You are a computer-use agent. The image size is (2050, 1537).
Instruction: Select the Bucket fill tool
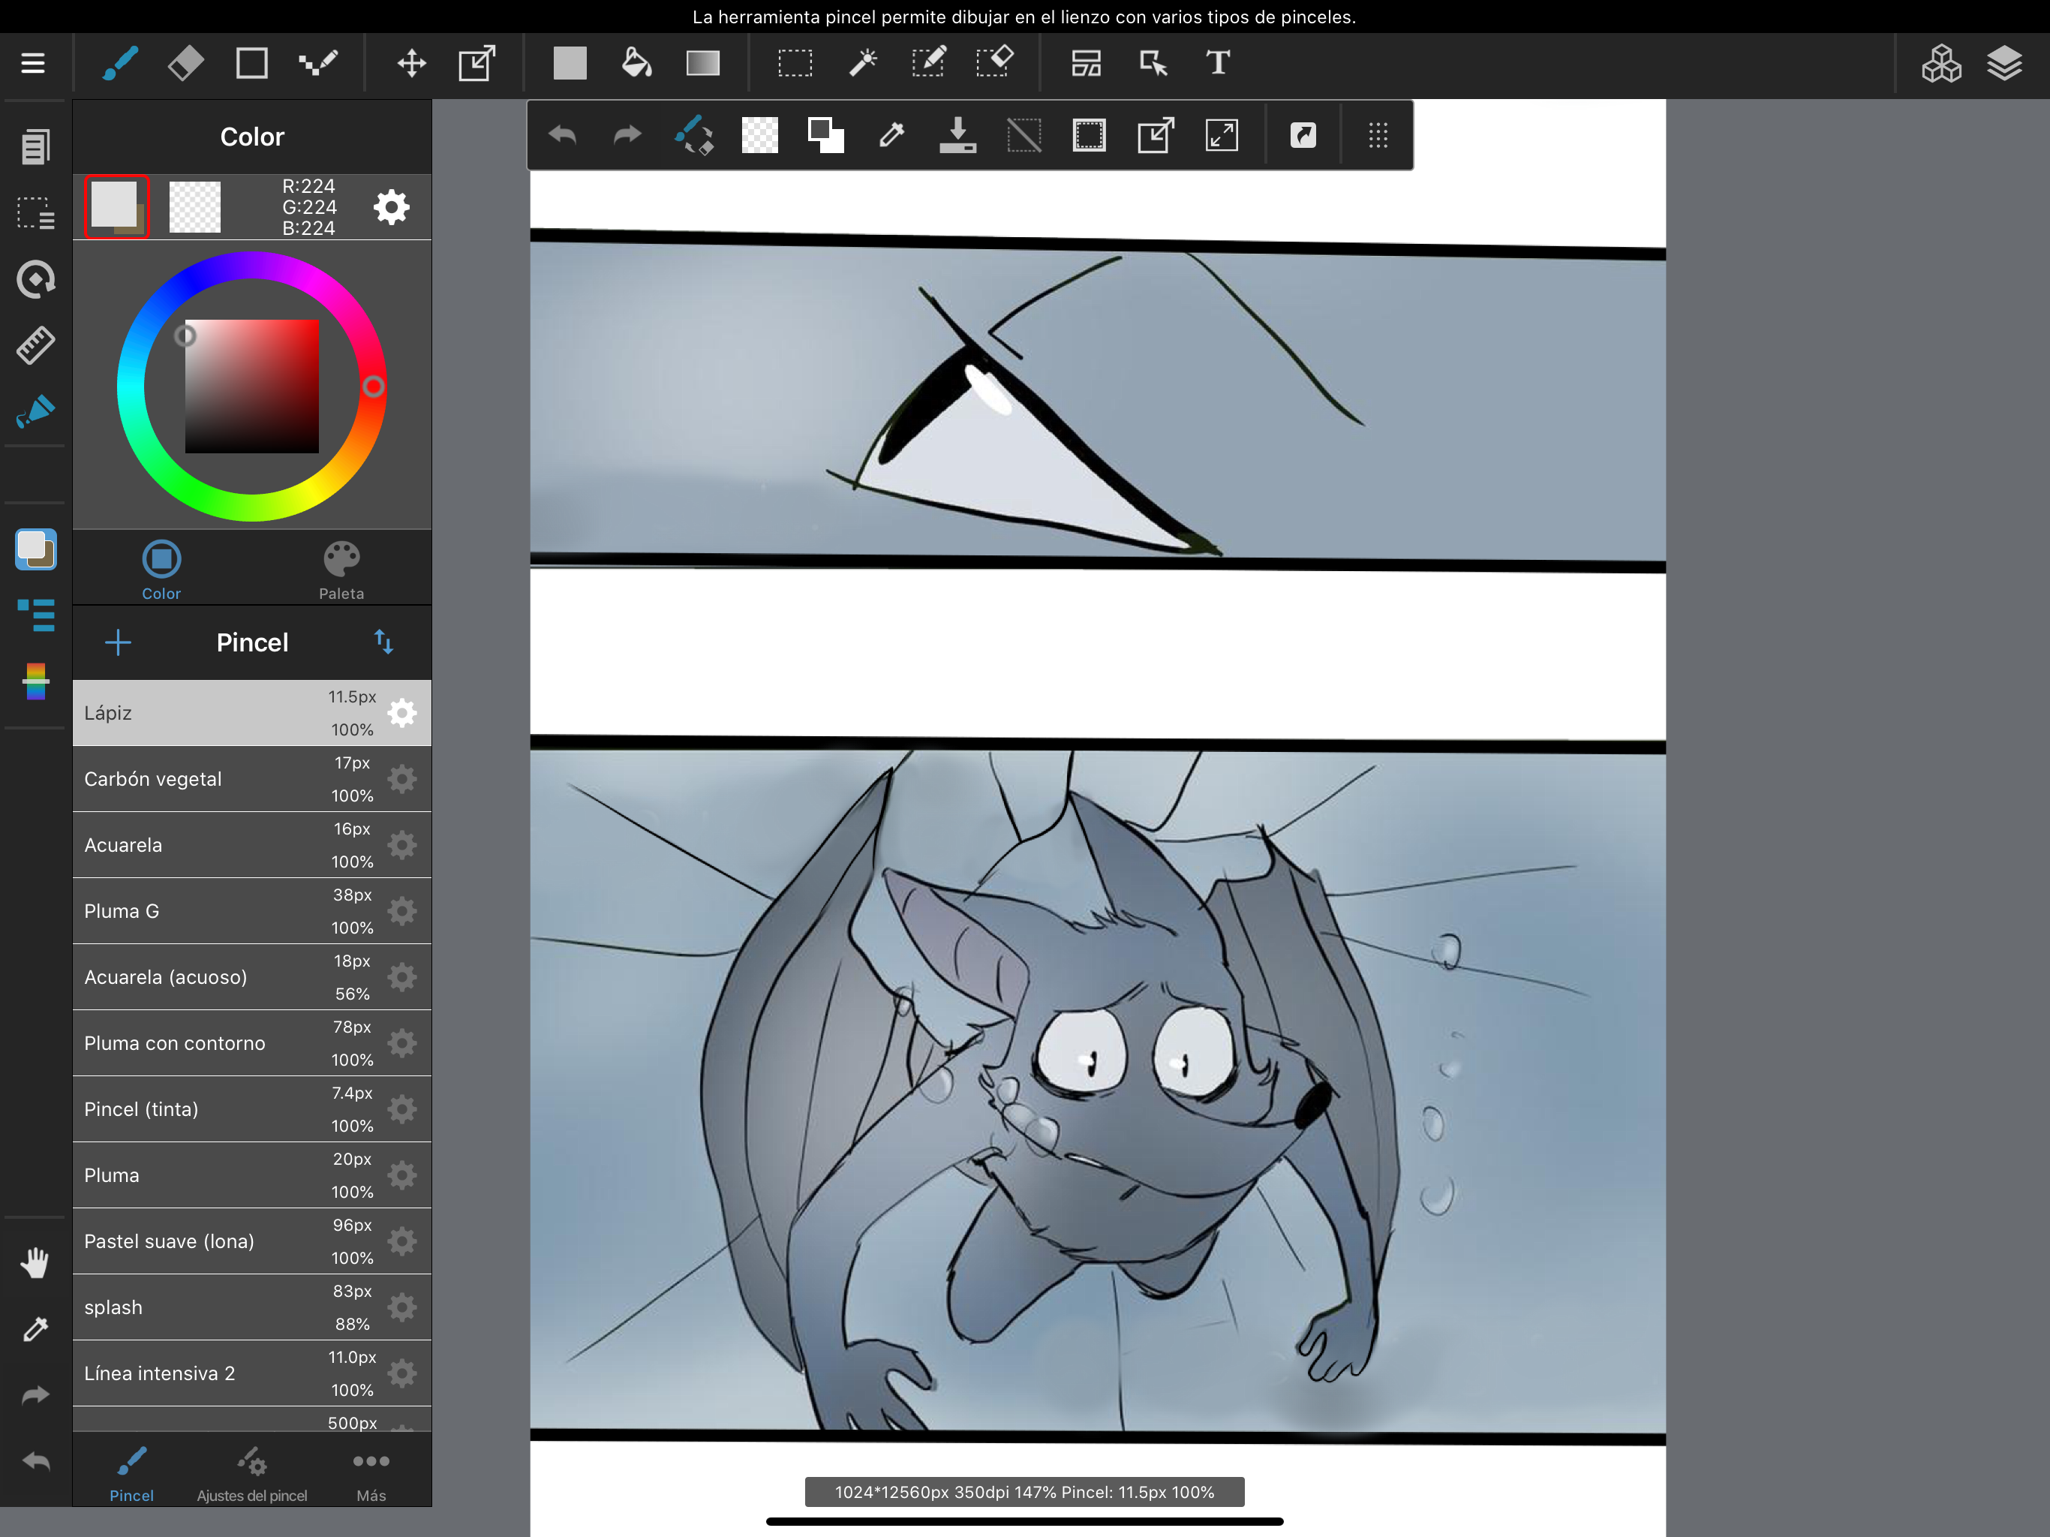[x=636, y=63]
